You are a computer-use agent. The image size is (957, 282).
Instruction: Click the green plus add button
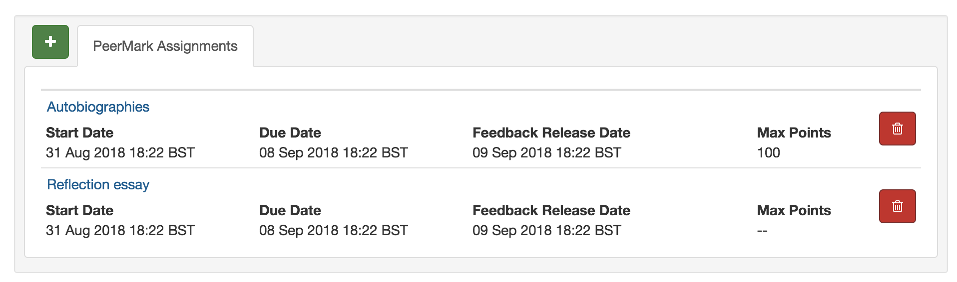coord(50,42)
